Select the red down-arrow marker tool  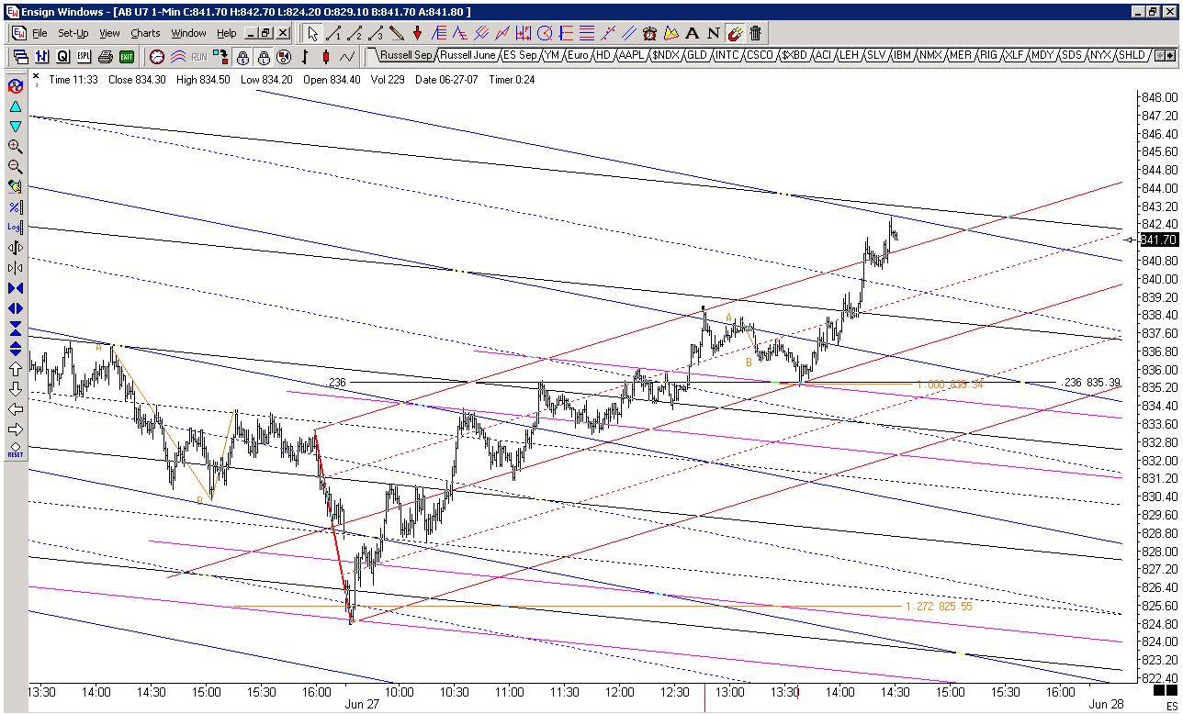coord(417,33)
